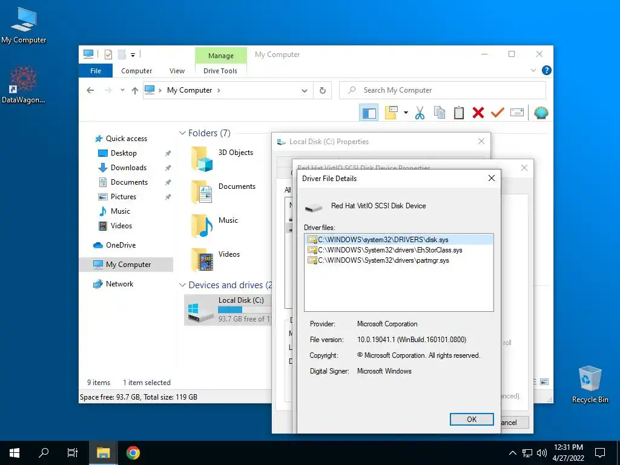This screenshot has width=620, height=465.
Task: Open the View ribbon tab
Action: click(177, 71)
